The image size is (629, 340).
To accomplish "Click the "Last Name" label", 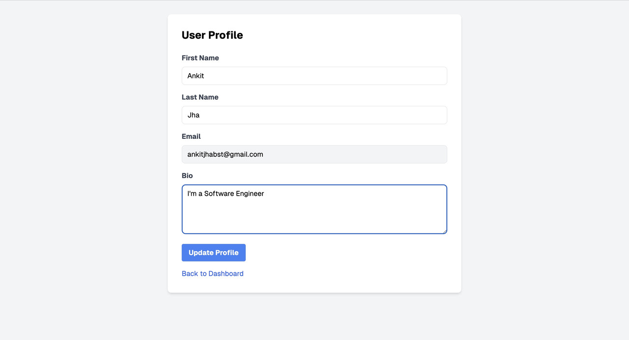I will coord(200,97).
